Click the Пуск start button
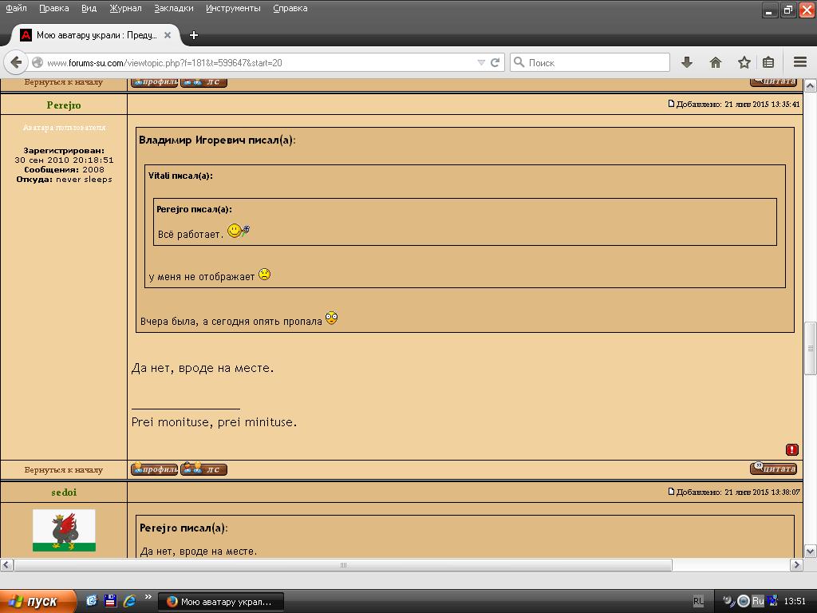The width and height of the screenshot is (817, 613). (x=37, y=601)
